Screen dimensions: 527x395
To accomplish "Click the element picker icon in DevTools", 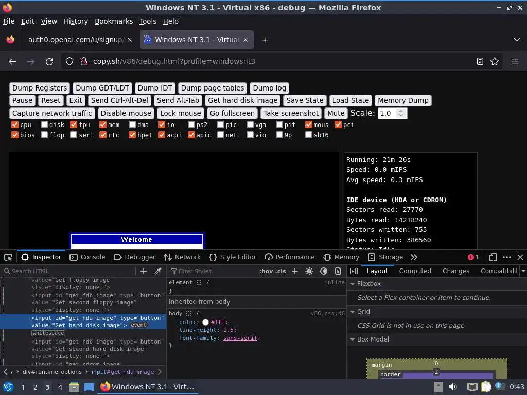I will pos(8,257).
